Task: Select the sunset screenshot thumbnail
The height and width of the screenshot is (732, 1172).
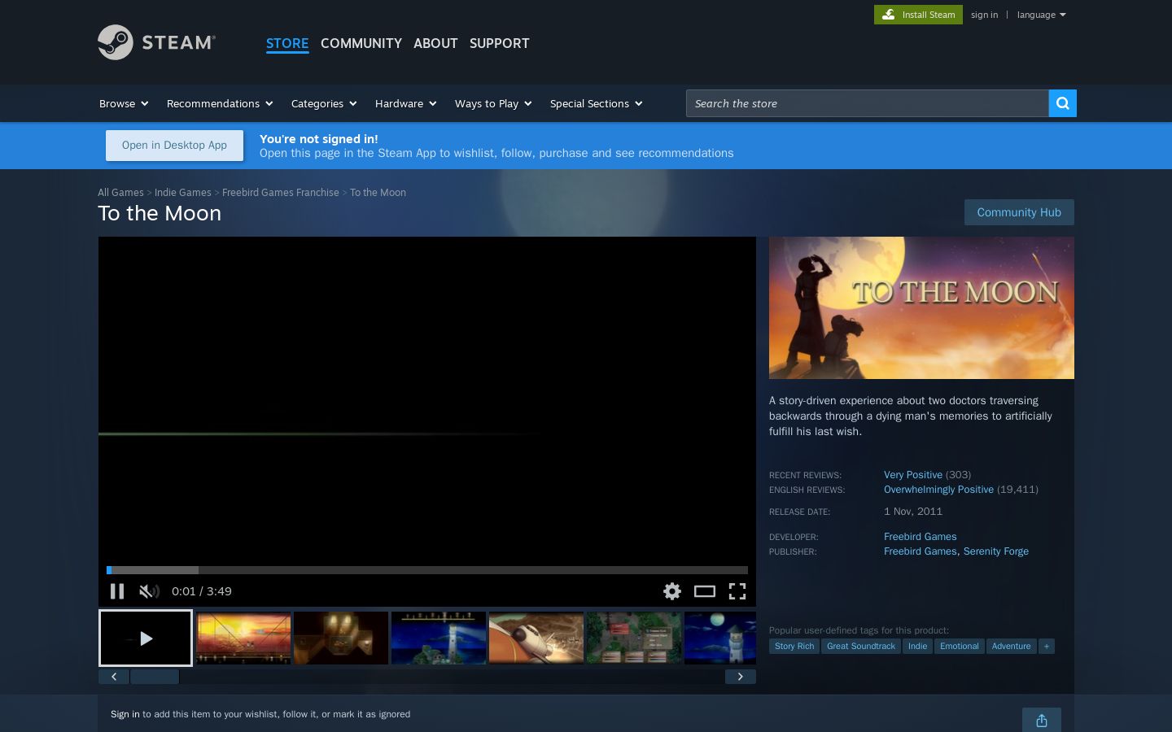Action: point(243,638)
